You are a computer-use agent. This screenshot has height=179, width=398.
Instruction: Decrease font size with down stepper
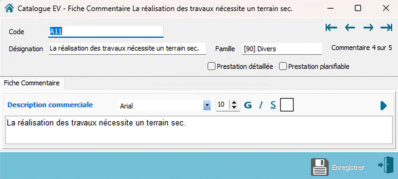coord(235,107)
